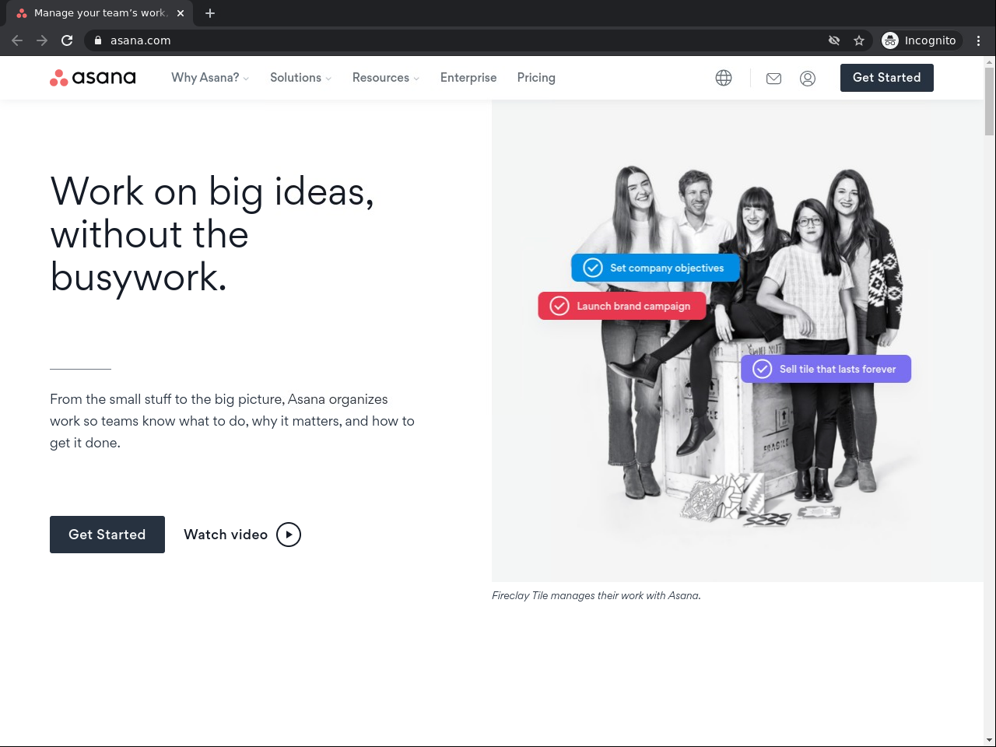Click the third-party cookies blocked eye icon
Viewport: 996px width, 747px height.
[x=834, y=40]
